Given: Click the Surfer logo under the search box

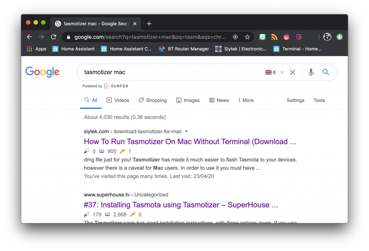Looking at the screenshot, I should [x=116, y=86].
